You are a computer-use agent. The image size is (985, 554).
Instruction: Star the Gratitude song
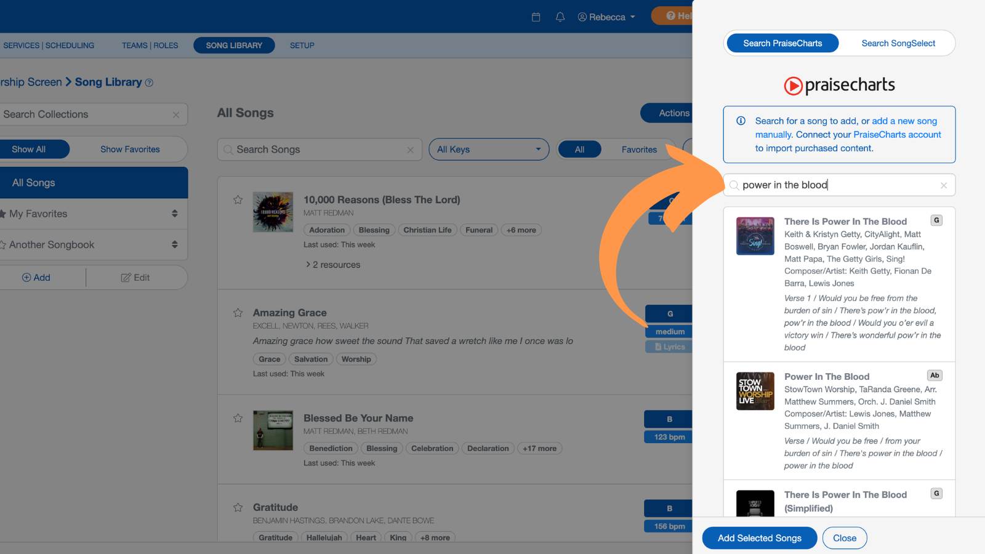(238, 507)
